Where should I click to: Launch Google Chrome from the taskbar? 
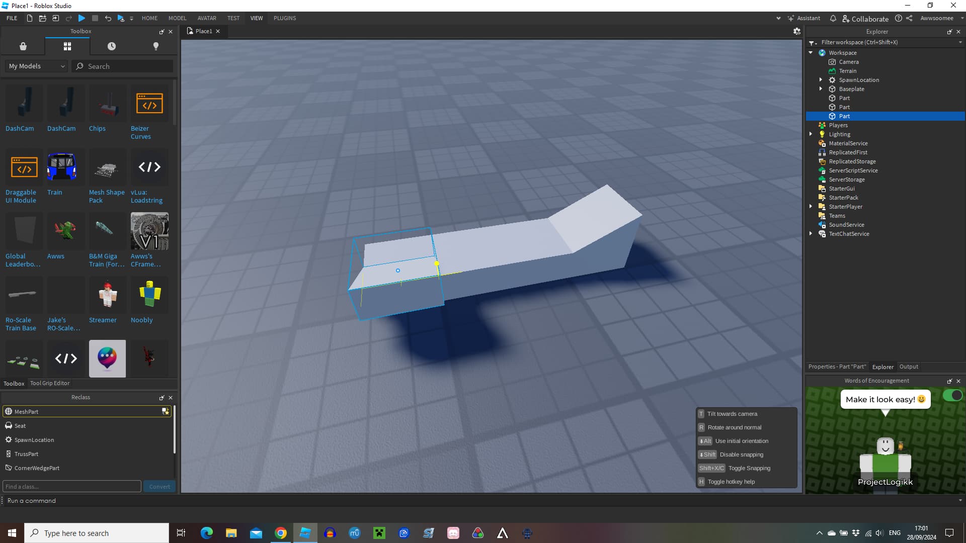point(280,532)
